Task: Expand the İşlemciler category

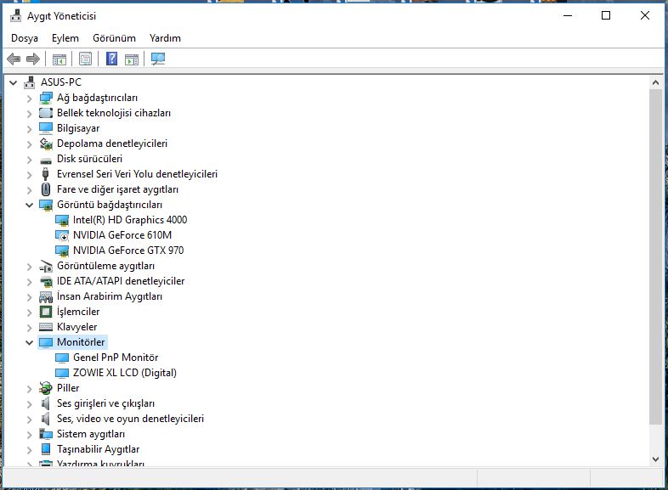Action: (29, 313)
